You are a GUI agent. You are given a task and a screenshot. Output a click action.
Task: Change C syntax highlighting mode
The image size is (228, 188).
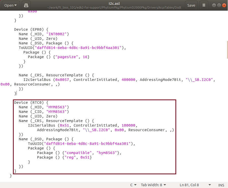(x=133, y=185)
